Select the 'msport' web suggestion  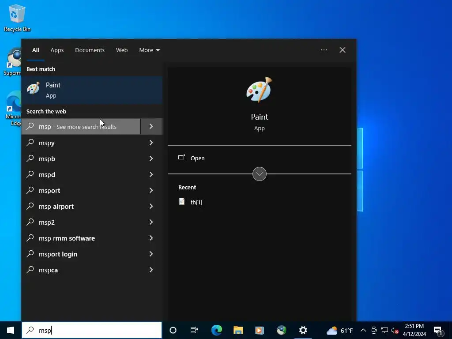(x=81, y=190)
